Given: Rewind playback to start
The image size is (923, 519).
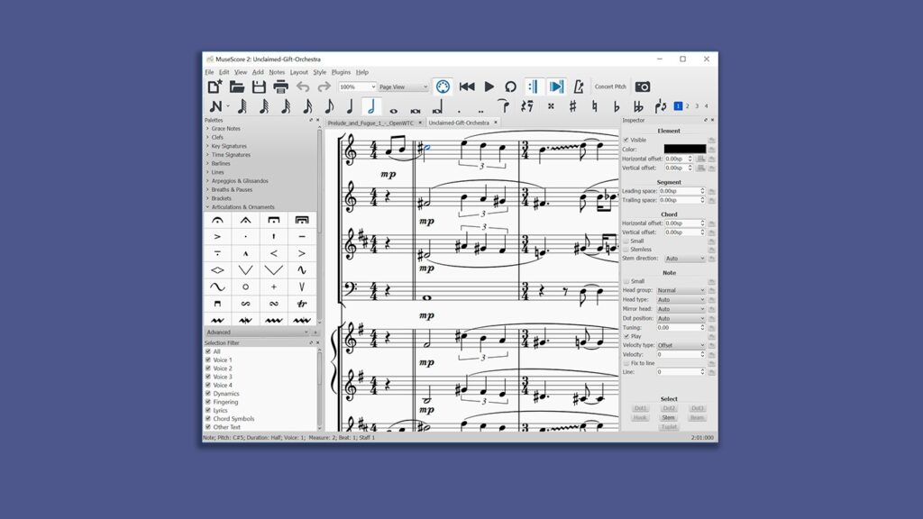Looking at the screenshot, I should click(x=467, y=86).
